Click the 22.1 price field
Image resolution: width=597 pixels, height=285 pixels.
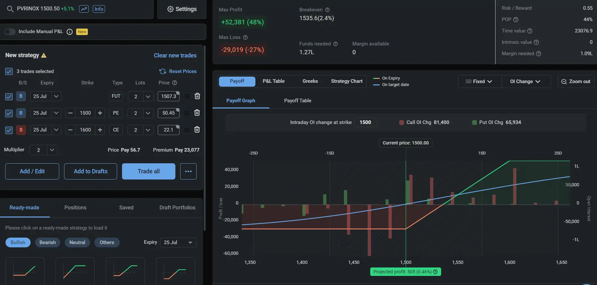pos(169,130)
